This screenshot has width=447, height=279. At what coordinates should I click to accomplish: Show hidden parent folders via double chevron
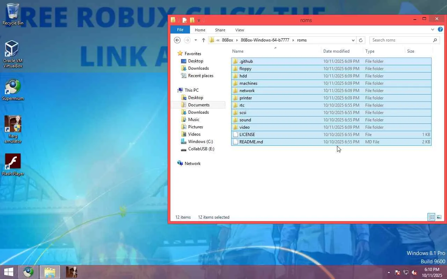tap(218, 40)
